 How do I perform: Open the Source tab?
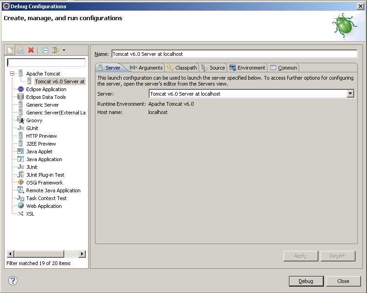coord(213,68)
